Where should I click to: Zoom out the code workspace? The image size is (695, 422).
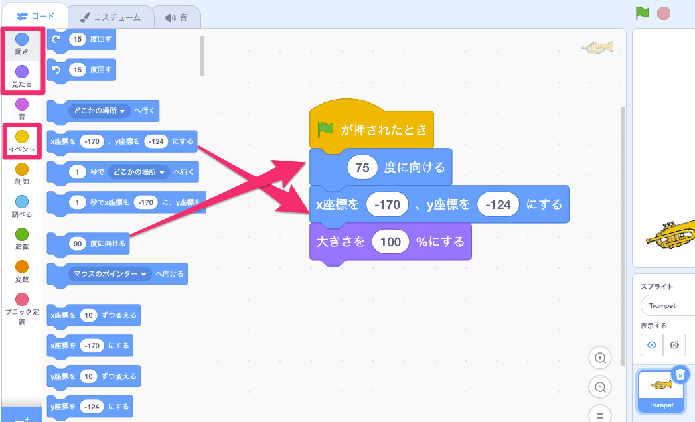[x=600, y=387]
